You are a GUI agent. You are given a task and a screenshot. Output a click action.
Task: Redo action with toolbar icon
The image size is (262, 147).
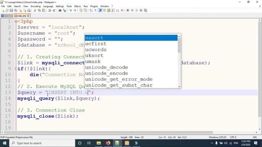(x=54, y=11)
